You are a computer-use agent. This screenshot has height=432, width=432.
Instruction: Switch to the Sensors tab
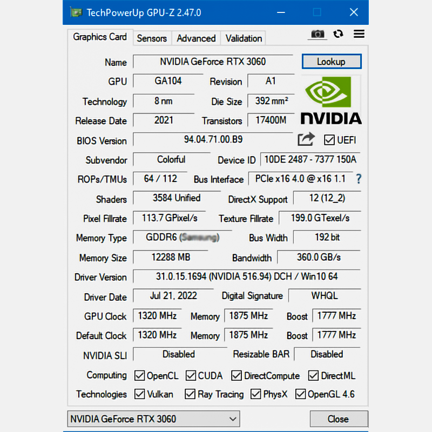click(152, 38)
